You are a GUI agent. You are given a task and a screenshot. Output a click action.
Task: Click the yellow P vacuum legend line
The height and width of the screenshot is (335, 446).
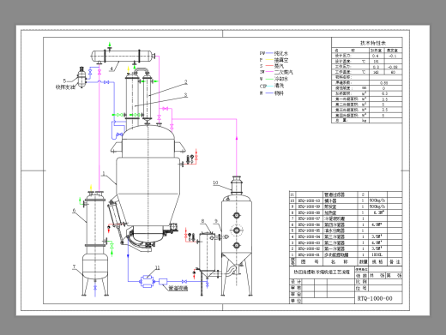click(x=269, y=60)
